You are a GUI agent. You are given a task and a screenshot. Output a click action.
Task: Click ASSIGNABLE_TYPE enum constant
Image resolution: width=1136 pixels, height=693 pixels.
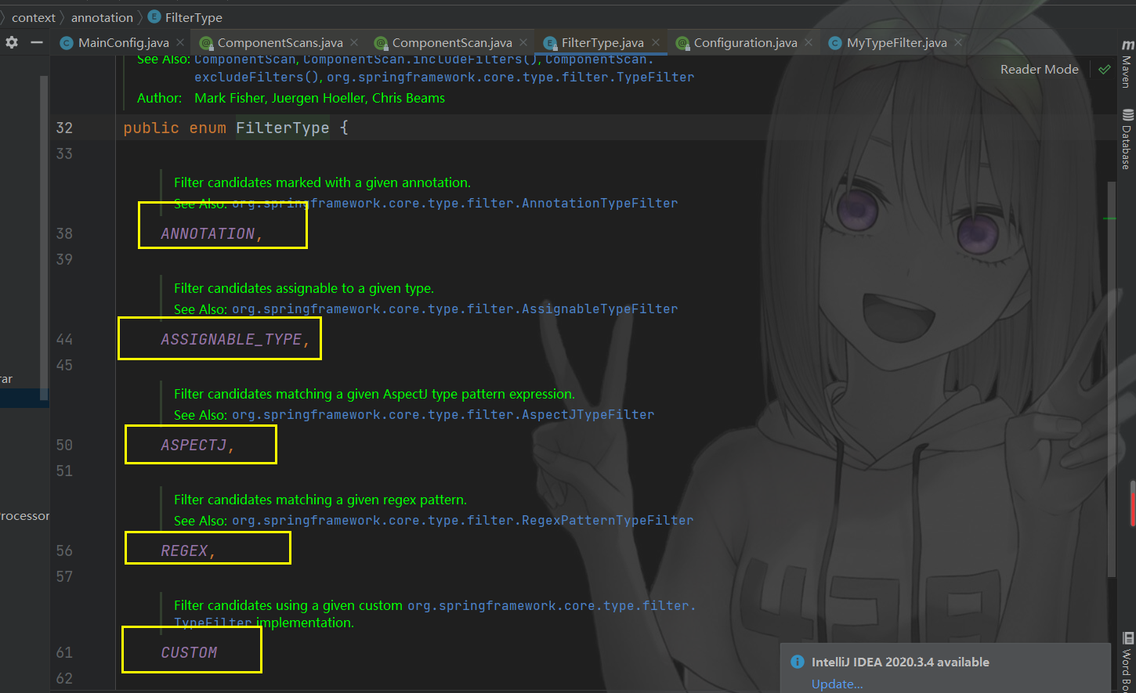(231, 339)
